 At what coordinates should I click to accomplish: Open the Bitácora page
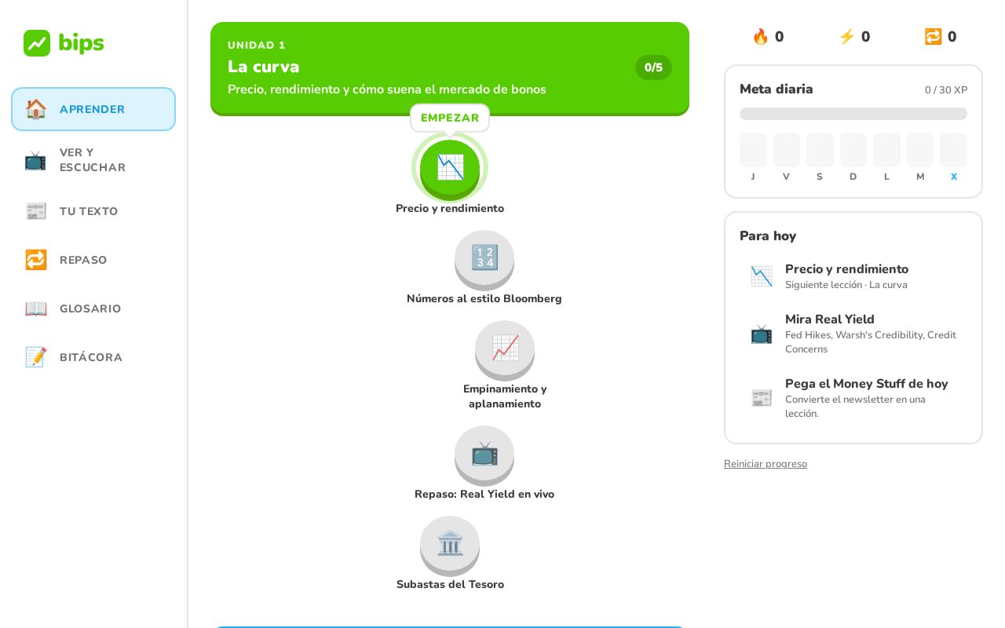click(x=93, y=357)
